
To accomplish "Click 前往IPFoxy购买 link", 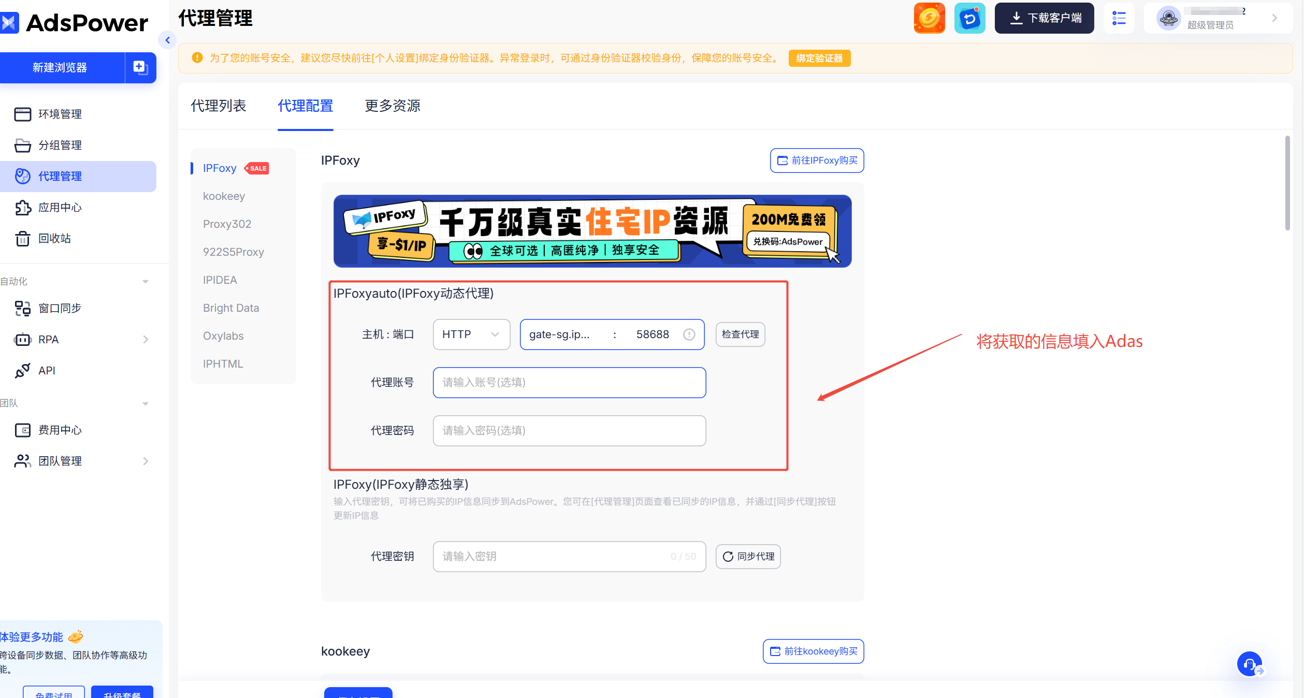I will tap(817, 161).
